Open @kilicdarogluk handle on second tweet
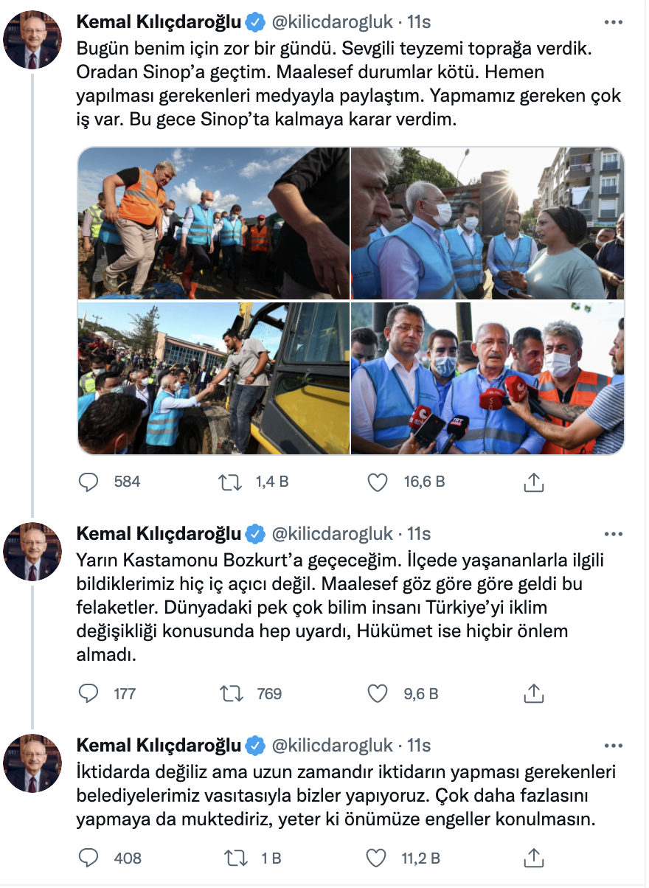The image size is (649, 888). tap(333, 533)
